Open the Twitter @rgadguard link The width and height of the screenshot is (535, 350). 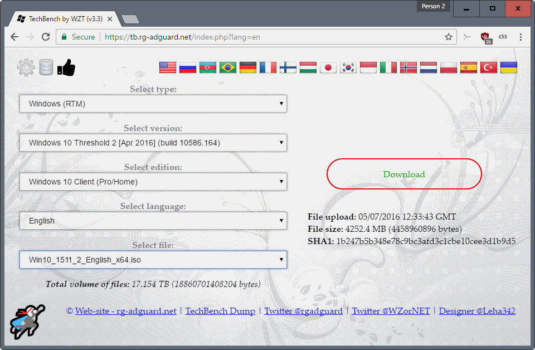click(x=303, y=311)
